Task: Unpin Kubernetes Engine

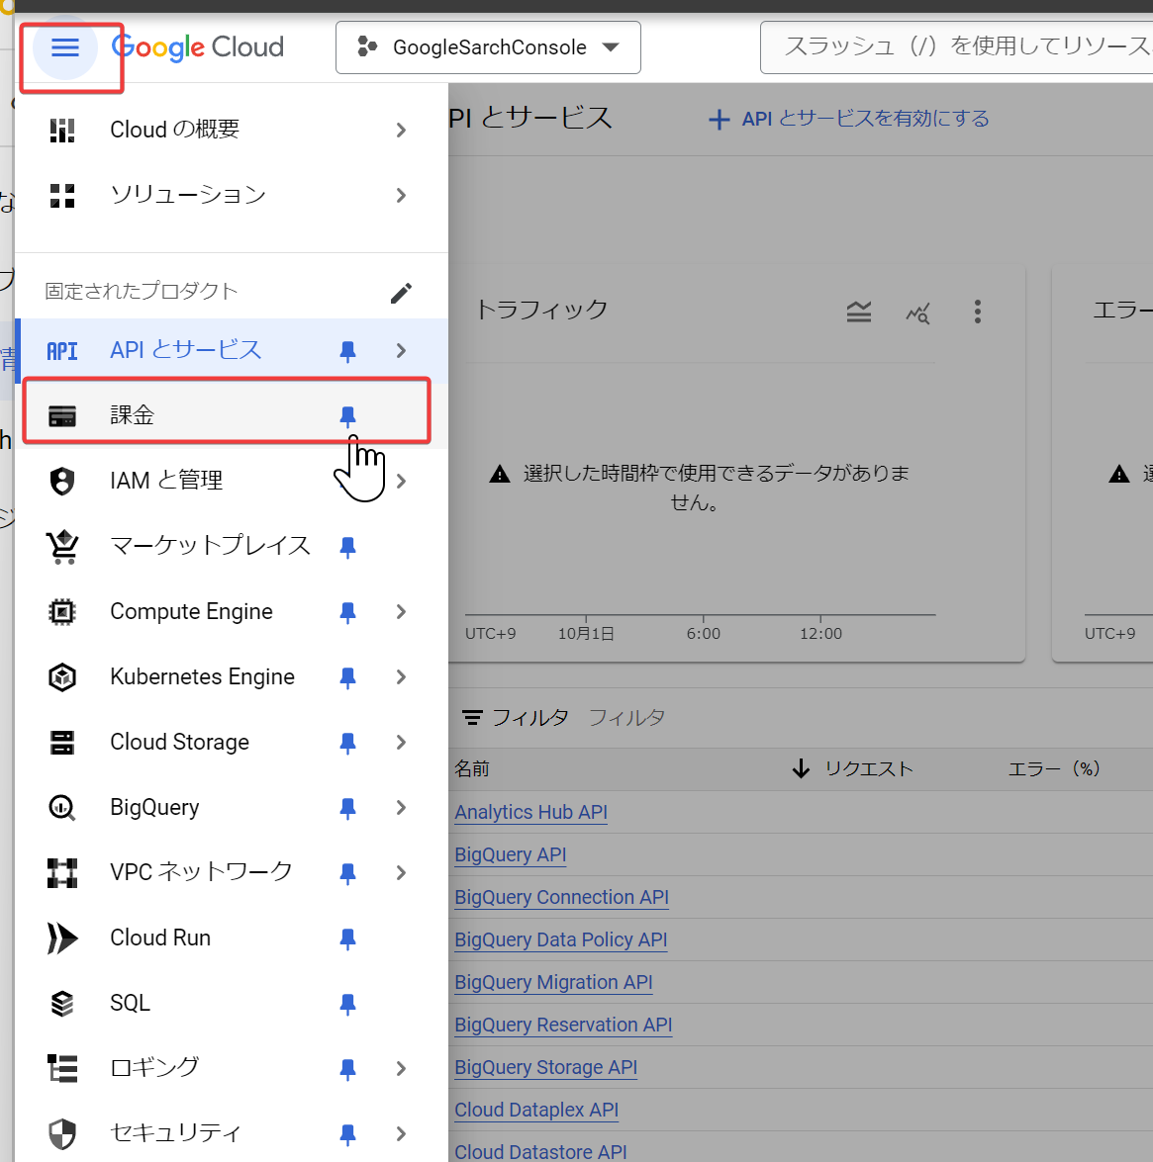Action: [347, 677]
